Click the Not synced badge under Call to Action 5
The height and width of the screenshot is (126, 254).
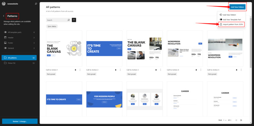pyautogui.click(x=212, y=74)
